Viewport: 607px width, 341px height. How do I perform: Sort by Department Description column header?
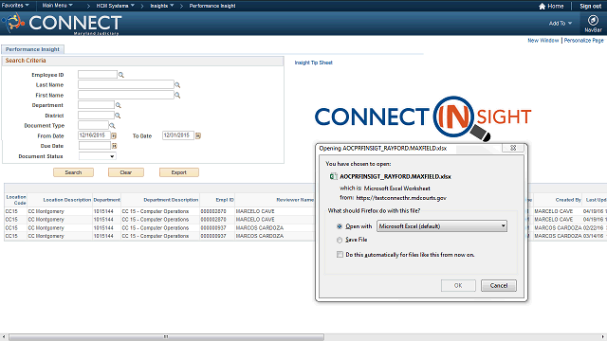point(171,200)
